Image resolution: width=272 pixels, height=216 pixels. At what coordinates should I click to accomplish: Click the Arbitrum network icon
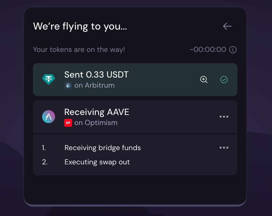68,85
